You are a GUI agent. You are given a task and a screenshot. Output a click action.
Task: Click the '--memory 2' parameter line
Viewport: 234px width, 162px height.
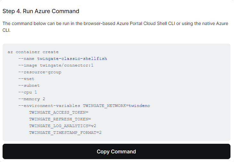pos(32,99)
